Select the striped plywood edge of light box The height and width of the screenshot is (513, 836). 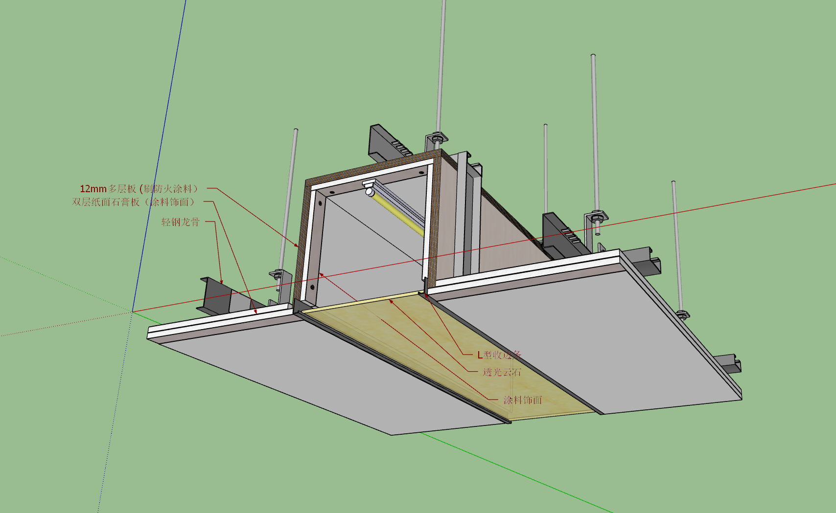coord(300,240)
